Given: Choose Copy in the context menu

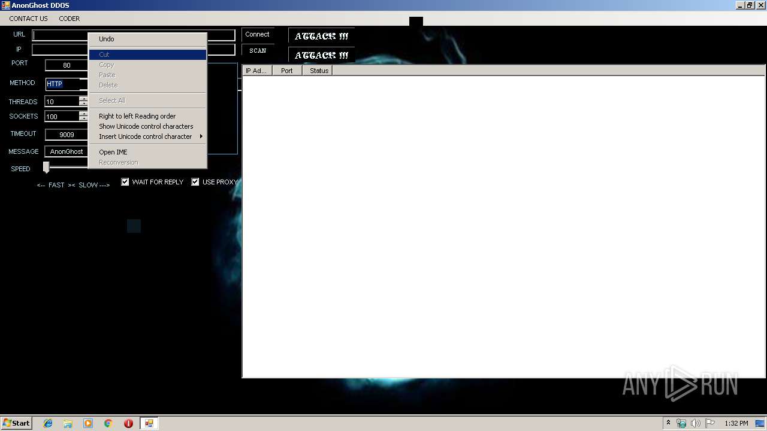Looking at the screenshot, I should click(x=147, y=65).
